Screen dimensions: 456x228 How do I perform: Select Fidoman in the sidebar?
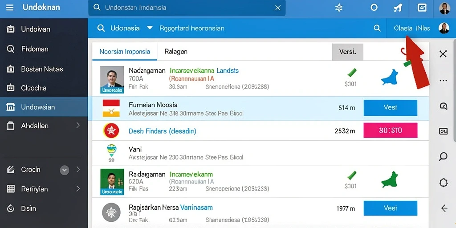click(44, 49)
